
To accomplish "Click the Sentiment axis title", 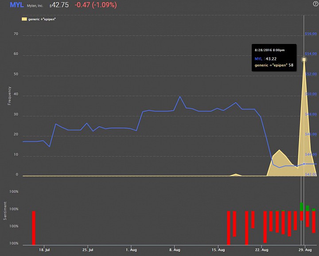I will (x=5, y=211).
